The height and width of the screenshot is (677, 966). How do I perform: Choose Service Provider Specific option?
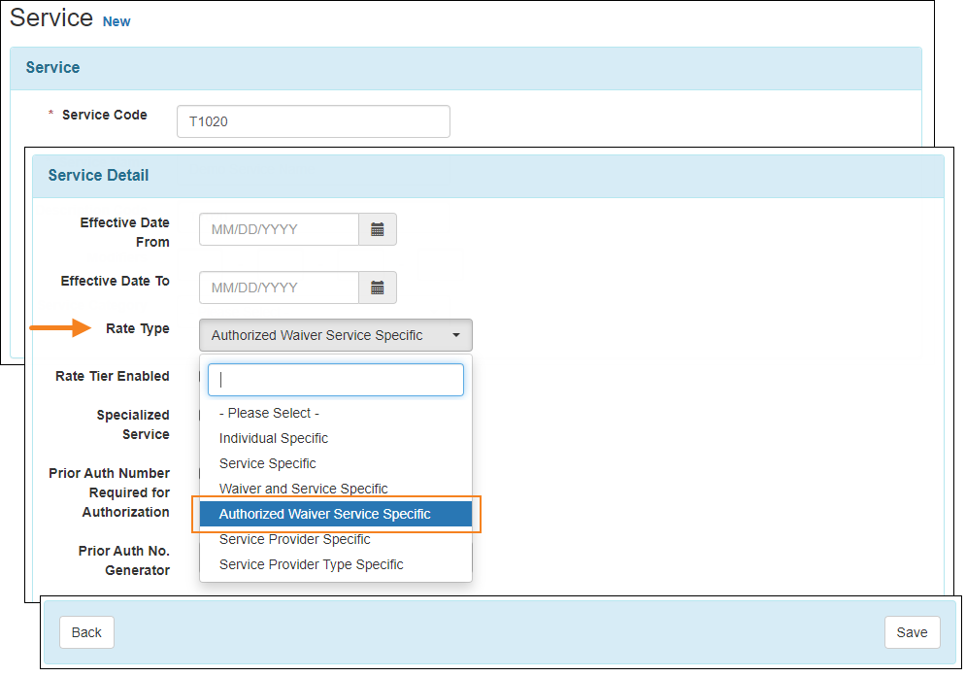point(336,539)
